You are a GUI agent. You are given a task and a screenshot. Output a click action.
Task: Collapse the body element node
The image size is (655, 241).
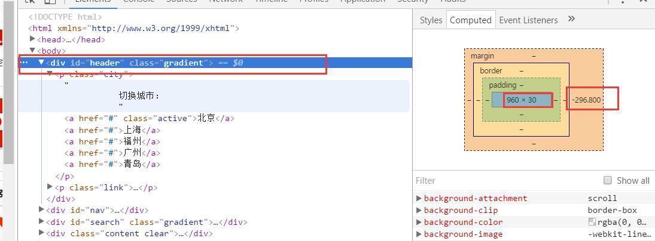click(x=32, y=51)
